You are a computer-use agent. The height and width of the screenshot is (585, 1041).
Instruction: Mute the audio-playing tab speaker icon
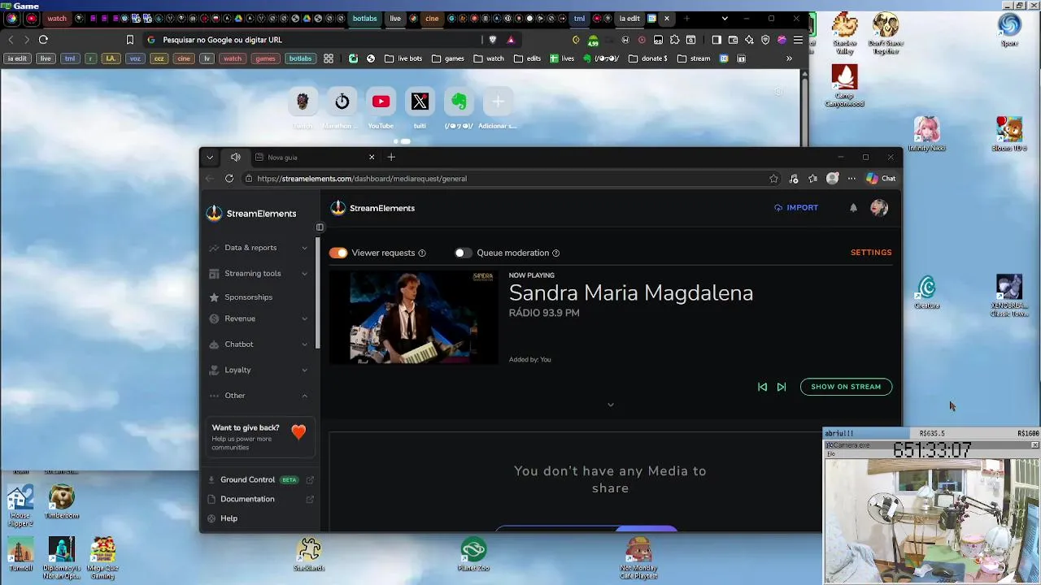point(236,157)
